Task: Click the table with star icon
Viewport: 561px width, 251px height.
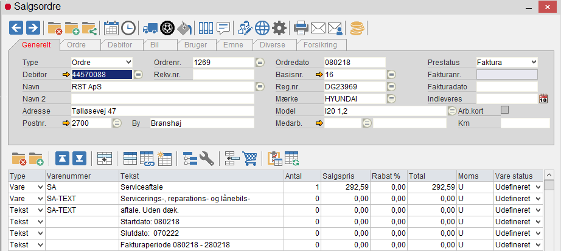Action: click(164, 159)
